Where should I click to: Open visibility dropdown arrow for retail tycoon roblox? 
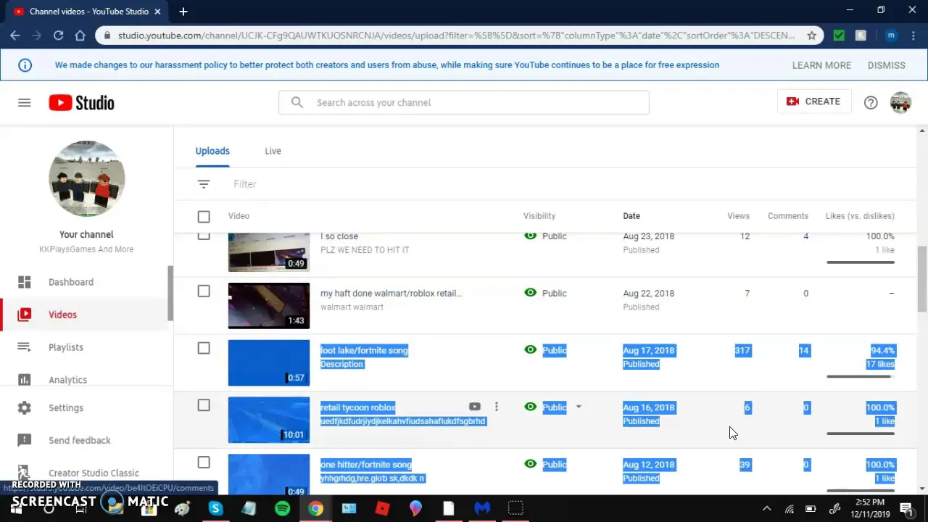tap(579, 407)
